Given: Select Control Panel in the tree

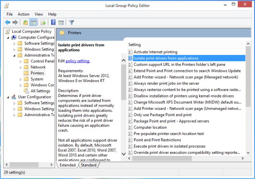Looking at the screenshot, I should coord(42,61).
